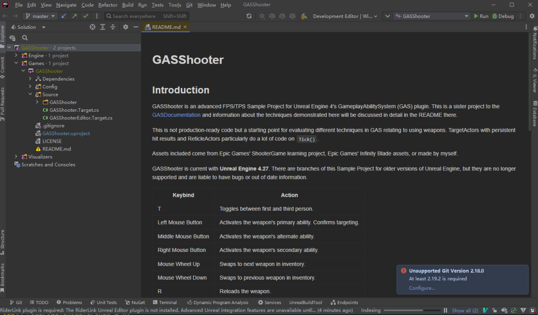Toggle the Bookmarks tool window
This screenshot has width=538, height=315.
pos(3,278)
